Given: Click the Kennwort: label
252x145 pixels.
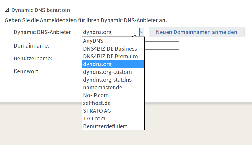Looking at the screenshot, I should pos(27,71).
